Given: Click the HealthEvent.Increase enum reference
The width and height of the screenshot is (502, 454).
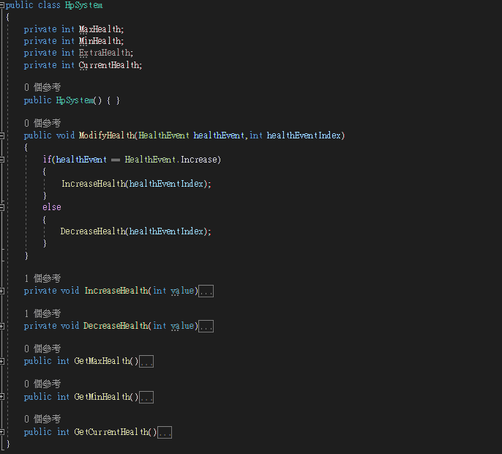Looking at the screenshot, I should click(x=173, y=160).
